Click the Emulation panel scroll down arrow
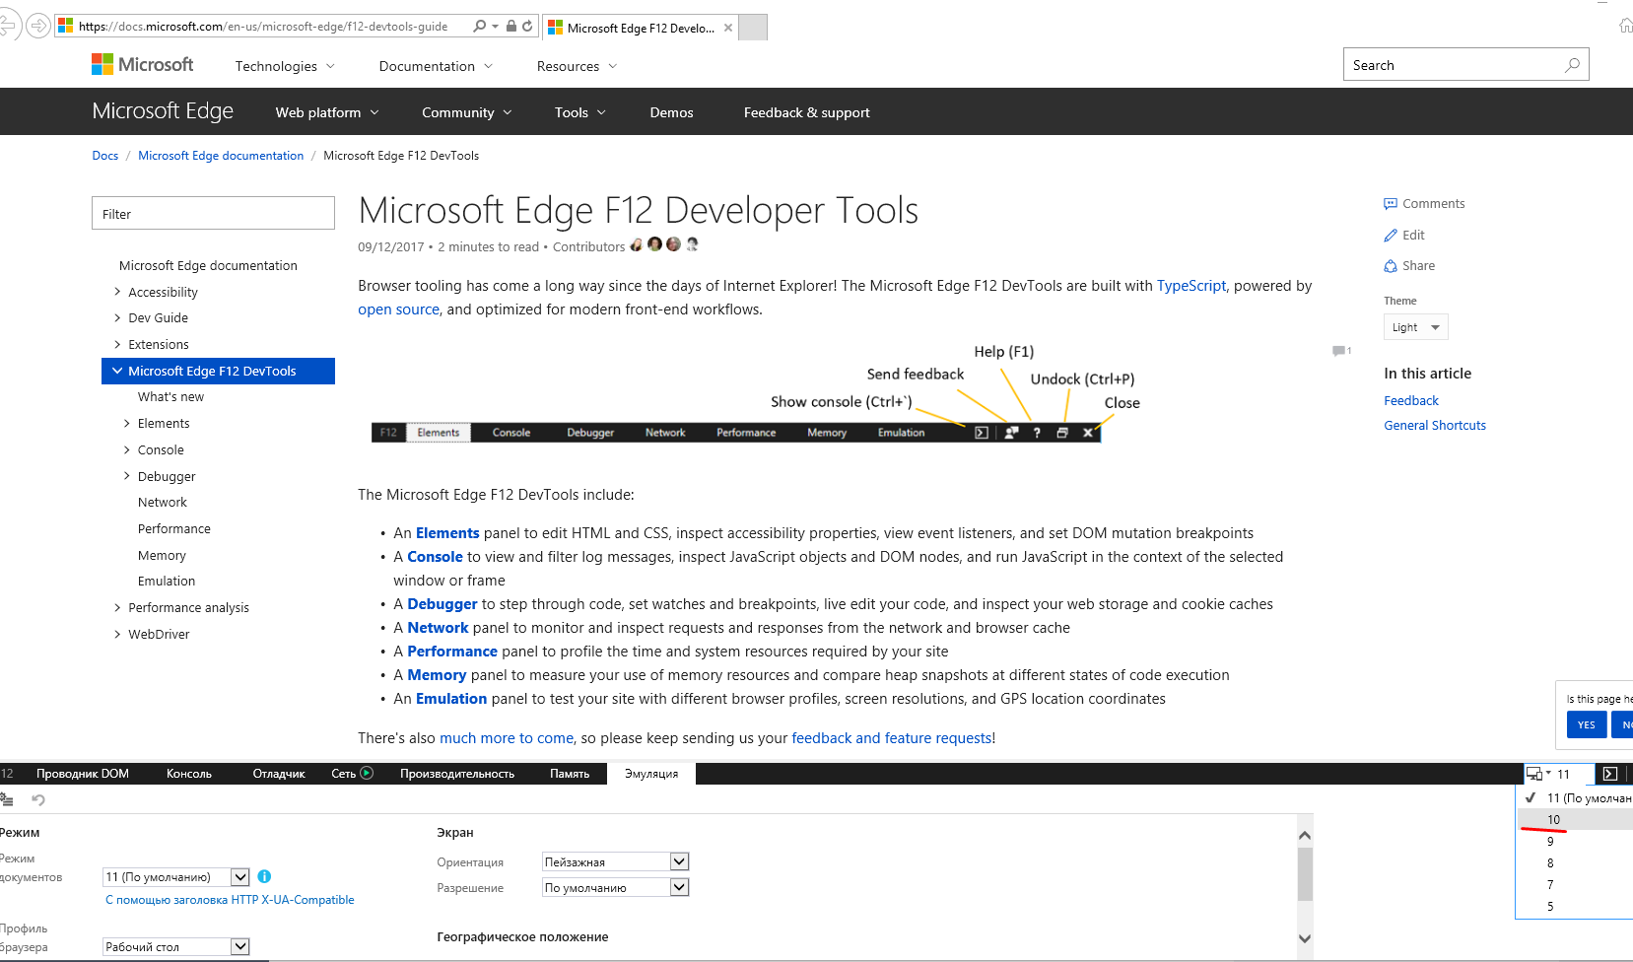Image resolution: width=1633 pixels, height=962 pixels. 1305,938
